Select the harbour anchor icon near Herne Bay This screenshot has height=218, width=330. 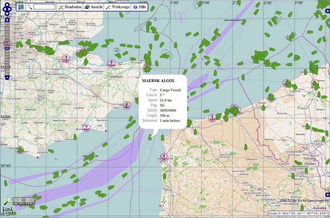tap(111, 63)
